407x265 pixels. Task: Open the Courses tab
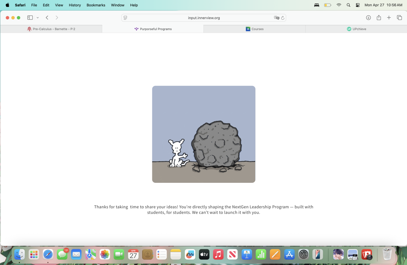254,29
